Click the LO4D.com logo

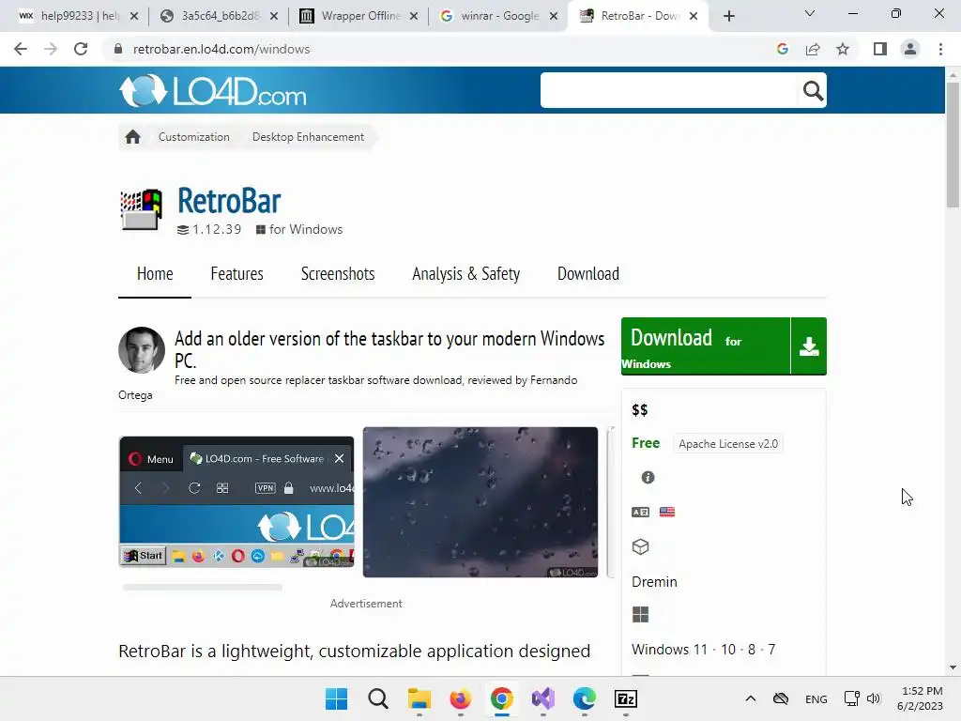pos(213,91)
